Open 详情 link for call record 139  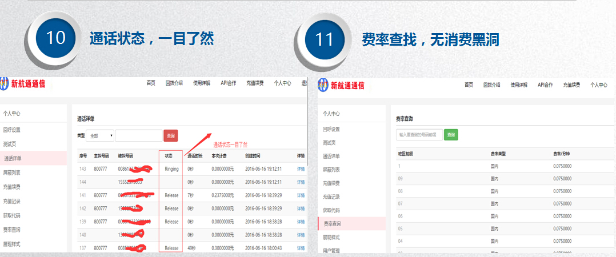click(x=301, y=222)
